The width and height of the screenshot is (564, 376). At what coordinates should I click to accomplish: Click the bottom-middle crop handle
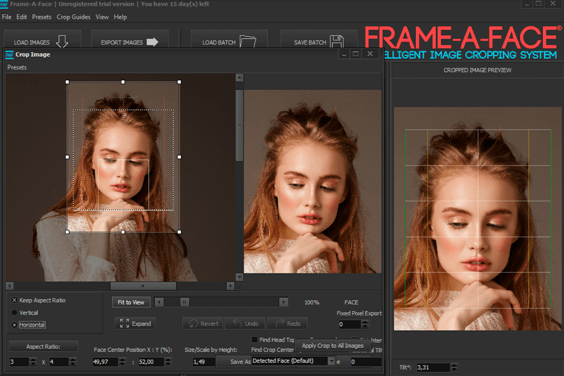[x=123, y=232]
